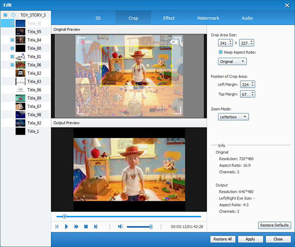The height and width of the screenshot is (247, 295).
Task: Expand the Title_80 node
Action: click(12, 49)
